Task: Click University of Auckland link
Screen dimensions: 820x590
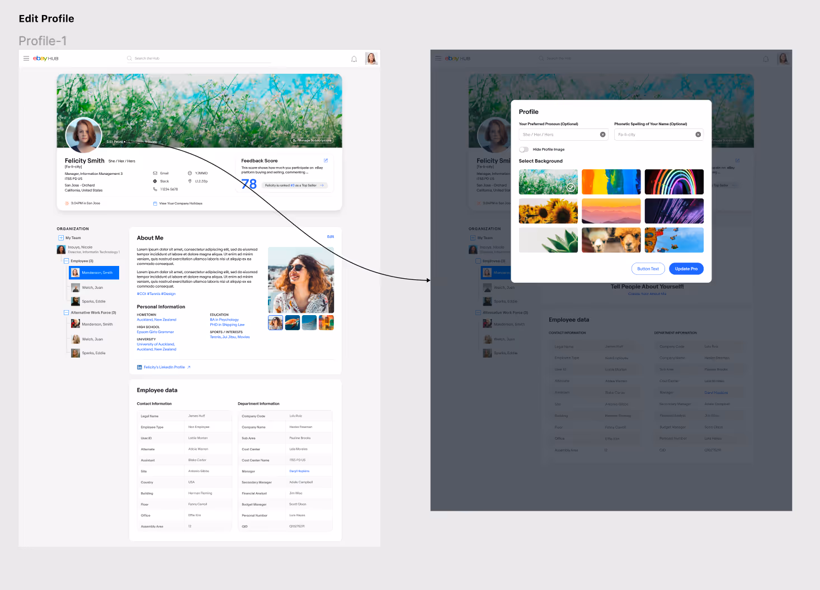Action: coord(157,347)
